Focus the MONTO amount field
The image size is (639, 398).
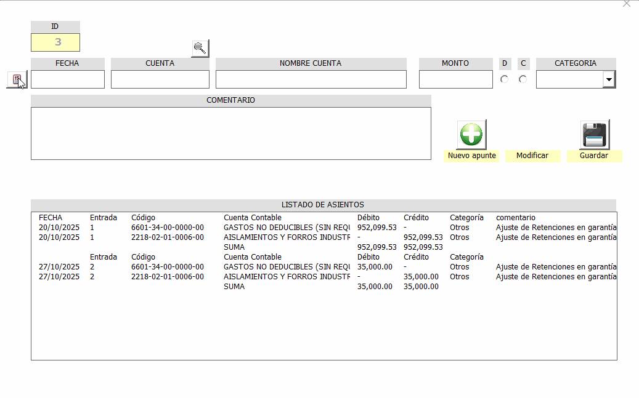(x=455, y=79)
